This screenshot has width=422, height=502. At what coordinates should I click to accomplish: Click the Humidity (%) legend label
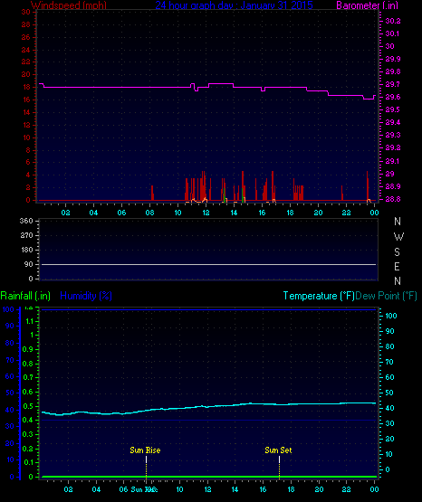point(86,296)
